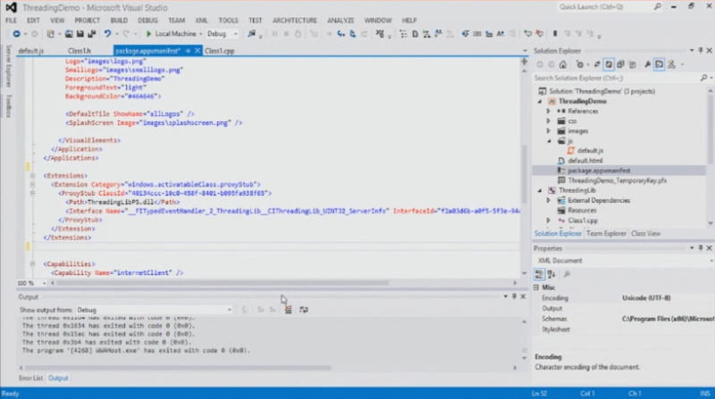
Task: Switch to the Error List tab
Action: [x=30, y=378]
